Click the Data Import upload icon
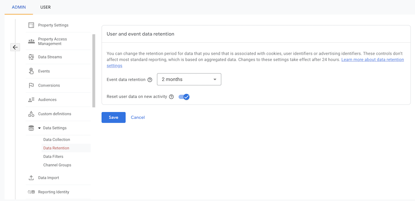Image resolution: width=415 pixels, height=201 pixels. (x=31, y=178)
